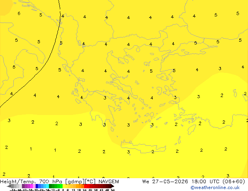Click the We 27-05-2026 date label
Viewport: 248px width, 191px height.
[165, 182]
